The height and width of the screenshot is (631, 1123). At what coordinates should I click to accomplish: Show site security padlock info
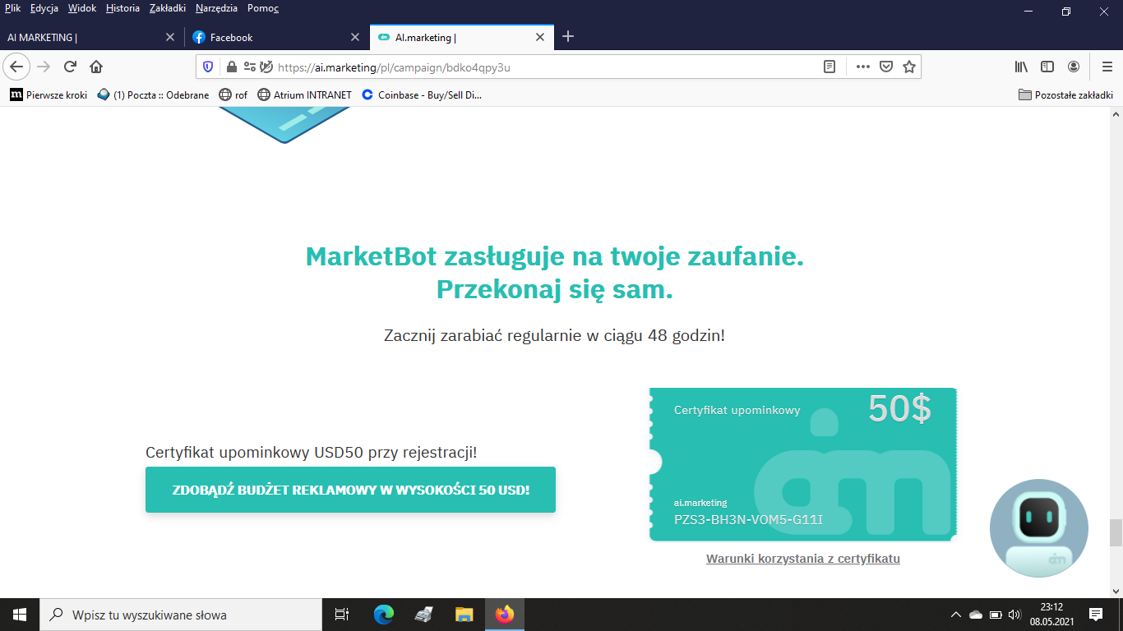coord(231,67)
